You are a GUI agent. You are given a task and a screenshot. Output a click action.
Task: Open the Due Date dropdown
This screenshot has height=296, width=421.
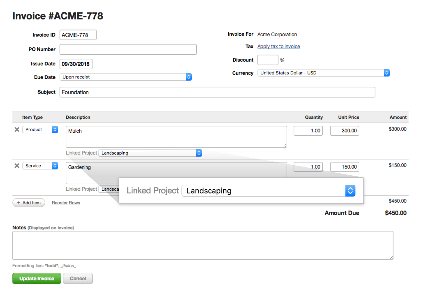coord(126,77)
